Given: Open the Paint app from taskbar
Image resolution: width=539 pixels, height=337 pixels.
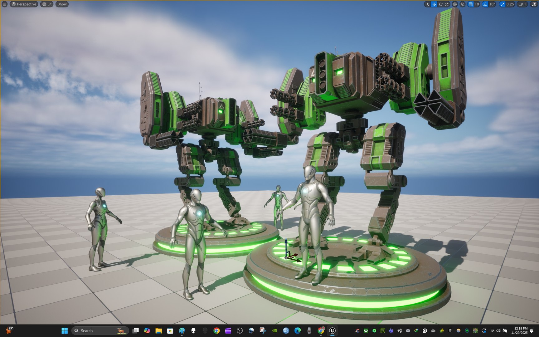Looking at the screenshot, I should click(x=182, y=331).
